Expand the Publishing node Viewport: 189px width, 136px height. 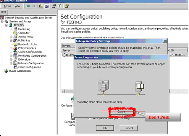click(11, 40)
